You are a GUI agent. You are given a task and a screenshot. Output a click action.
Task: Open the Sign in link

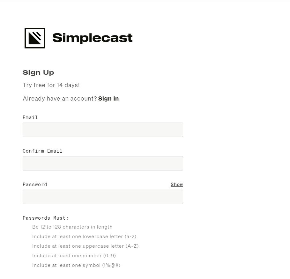click(108, 99)
